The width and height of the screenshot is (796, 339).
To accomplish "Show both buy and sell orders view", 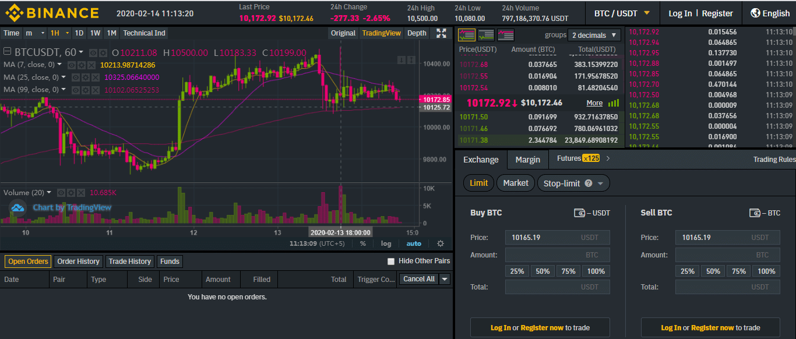I will pos(466,34).
